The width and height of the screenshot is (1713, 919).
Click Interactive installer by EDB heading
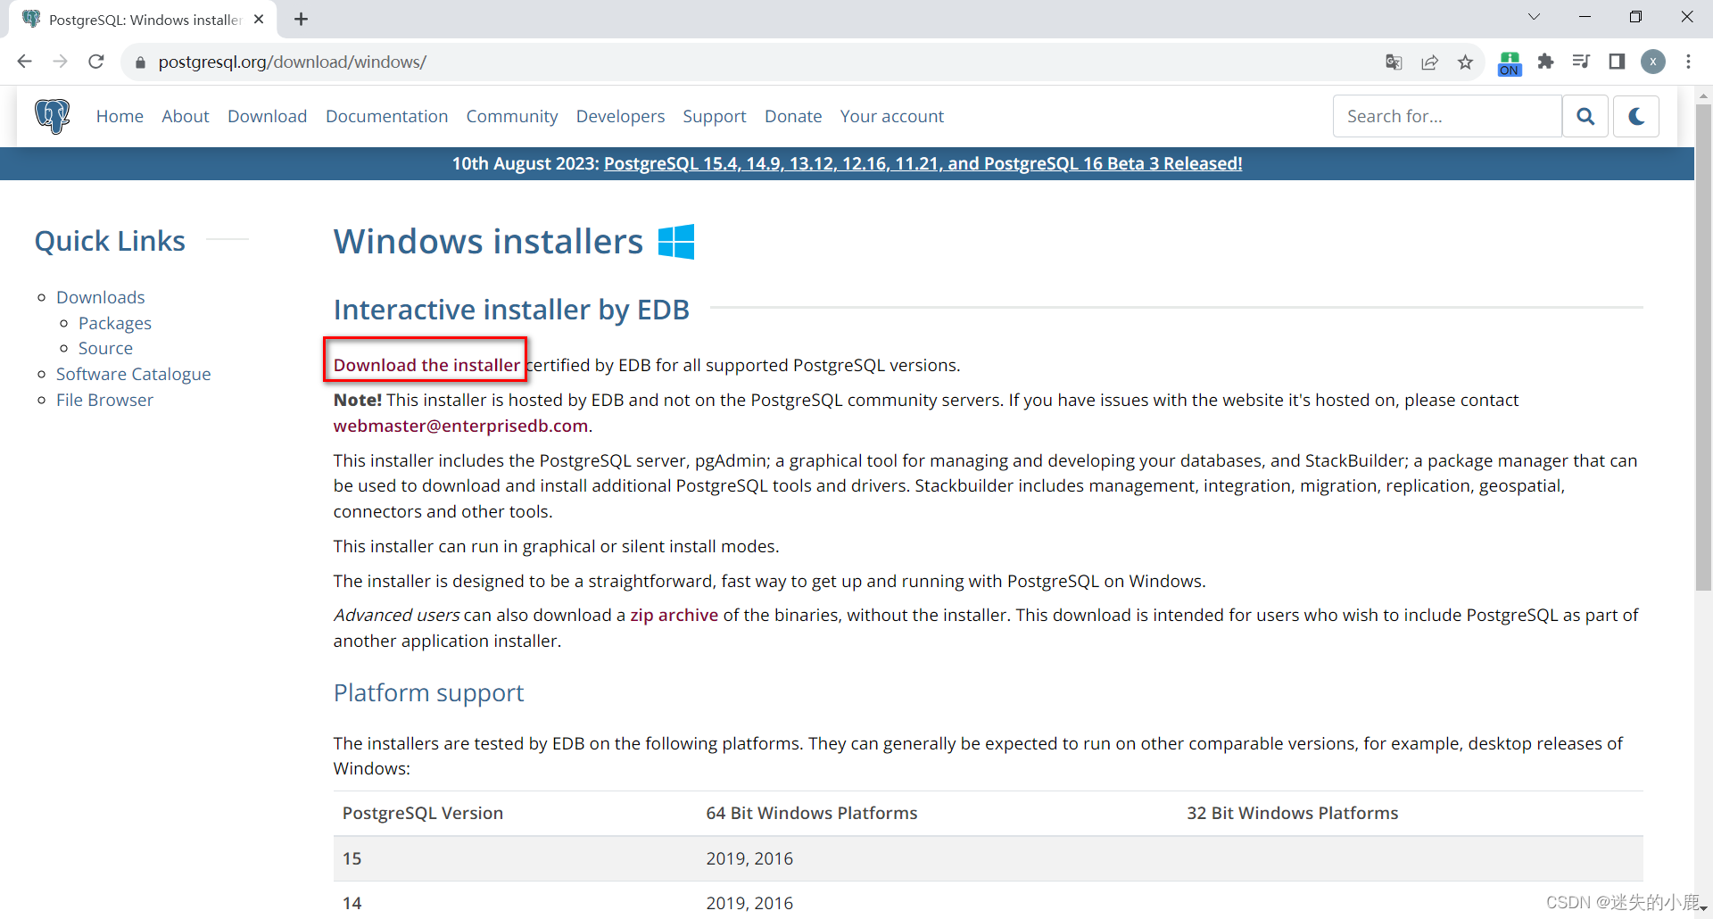[511, 310]
